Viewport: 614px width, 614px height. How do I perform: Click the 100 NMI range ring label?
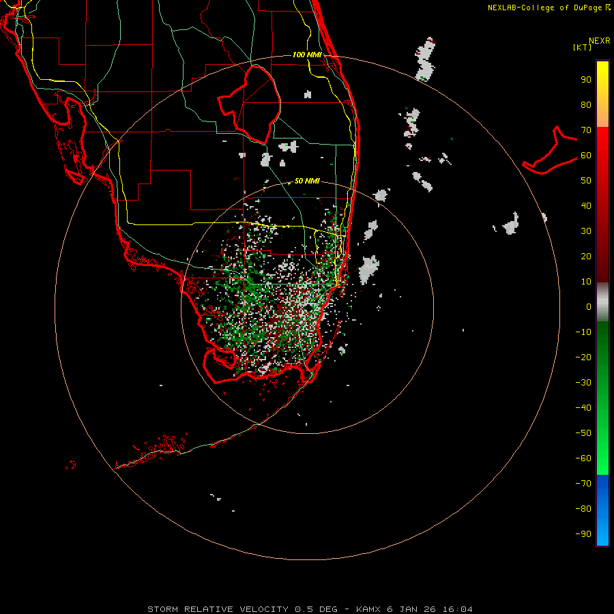click(307, 55)
